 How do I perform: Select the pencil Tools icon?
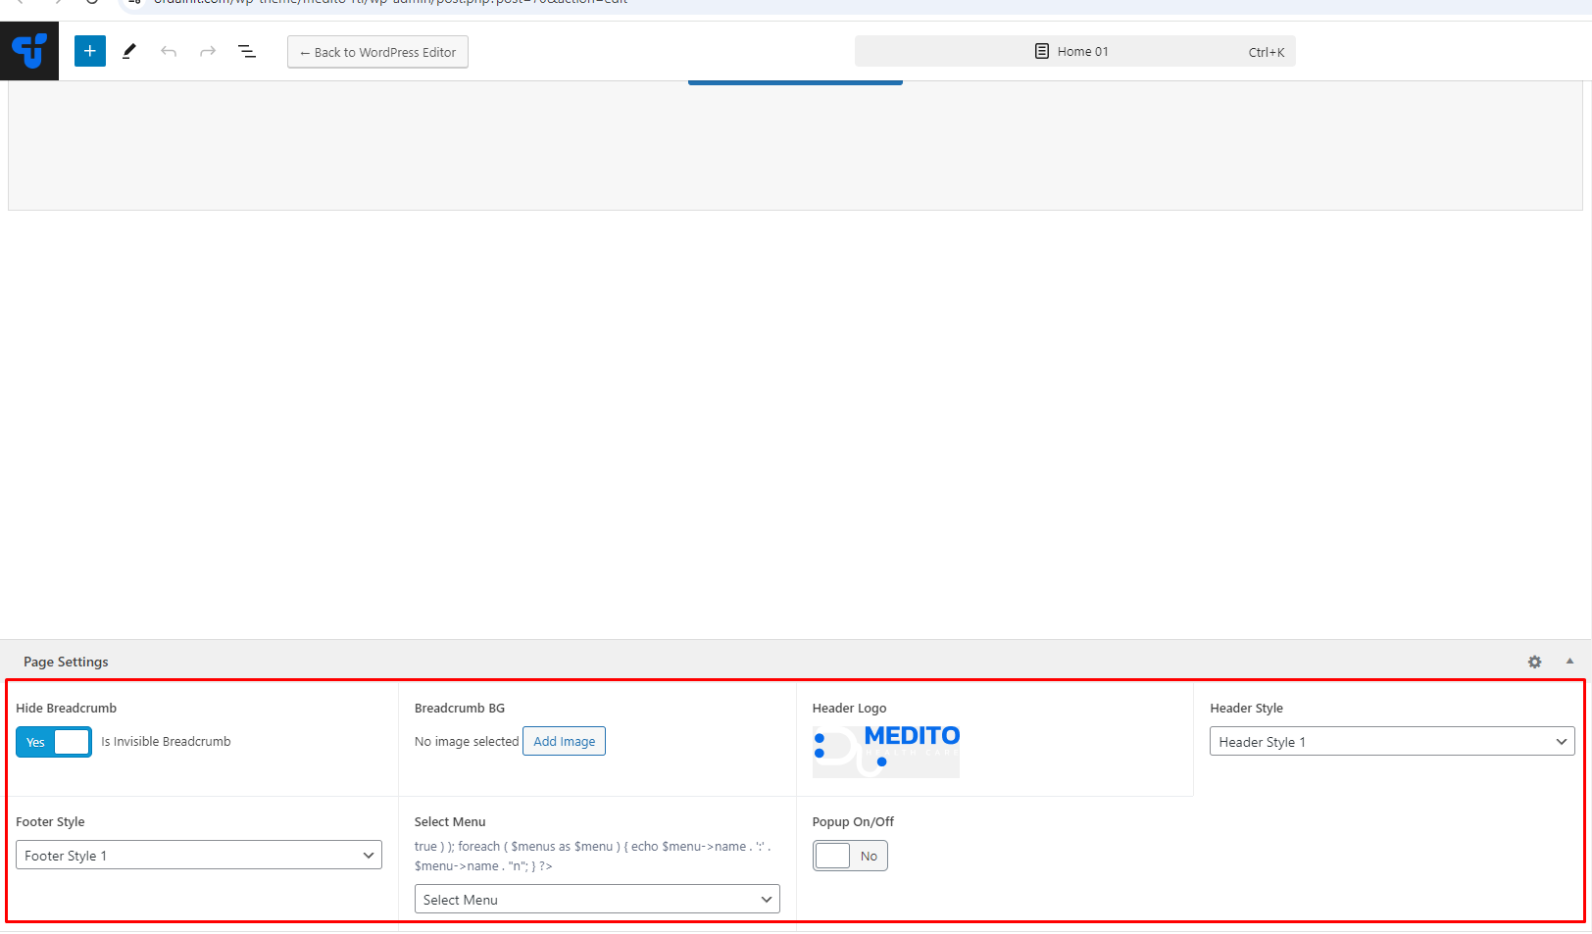point(129,51)
